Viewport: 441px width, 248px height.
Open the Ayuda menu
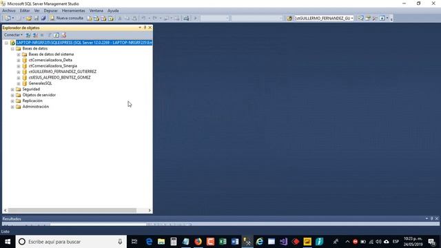pos(113,10)
